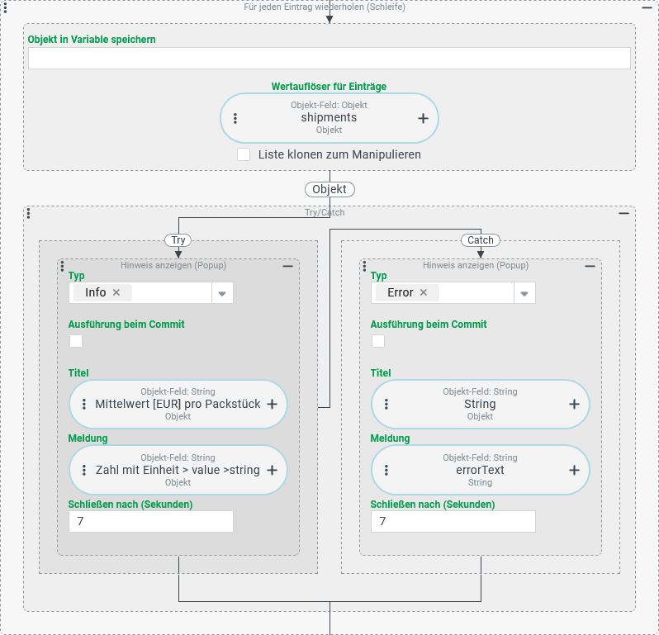659x635 pixels.
Task: Open the Typ dropdown showing Error
Action: coord(524,293)
